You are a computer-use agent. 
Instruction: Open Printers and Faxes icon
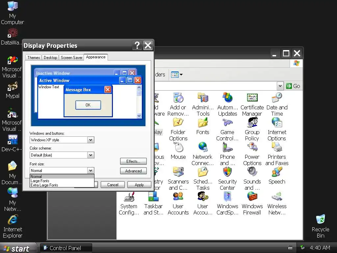tap(277, 154)
